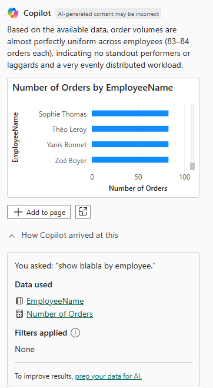Click the AI-generated content may be incorrect badge
Image resolution: width=213 pixels, height=388 pixels.
pyautogui.click(x=108, y=14)
